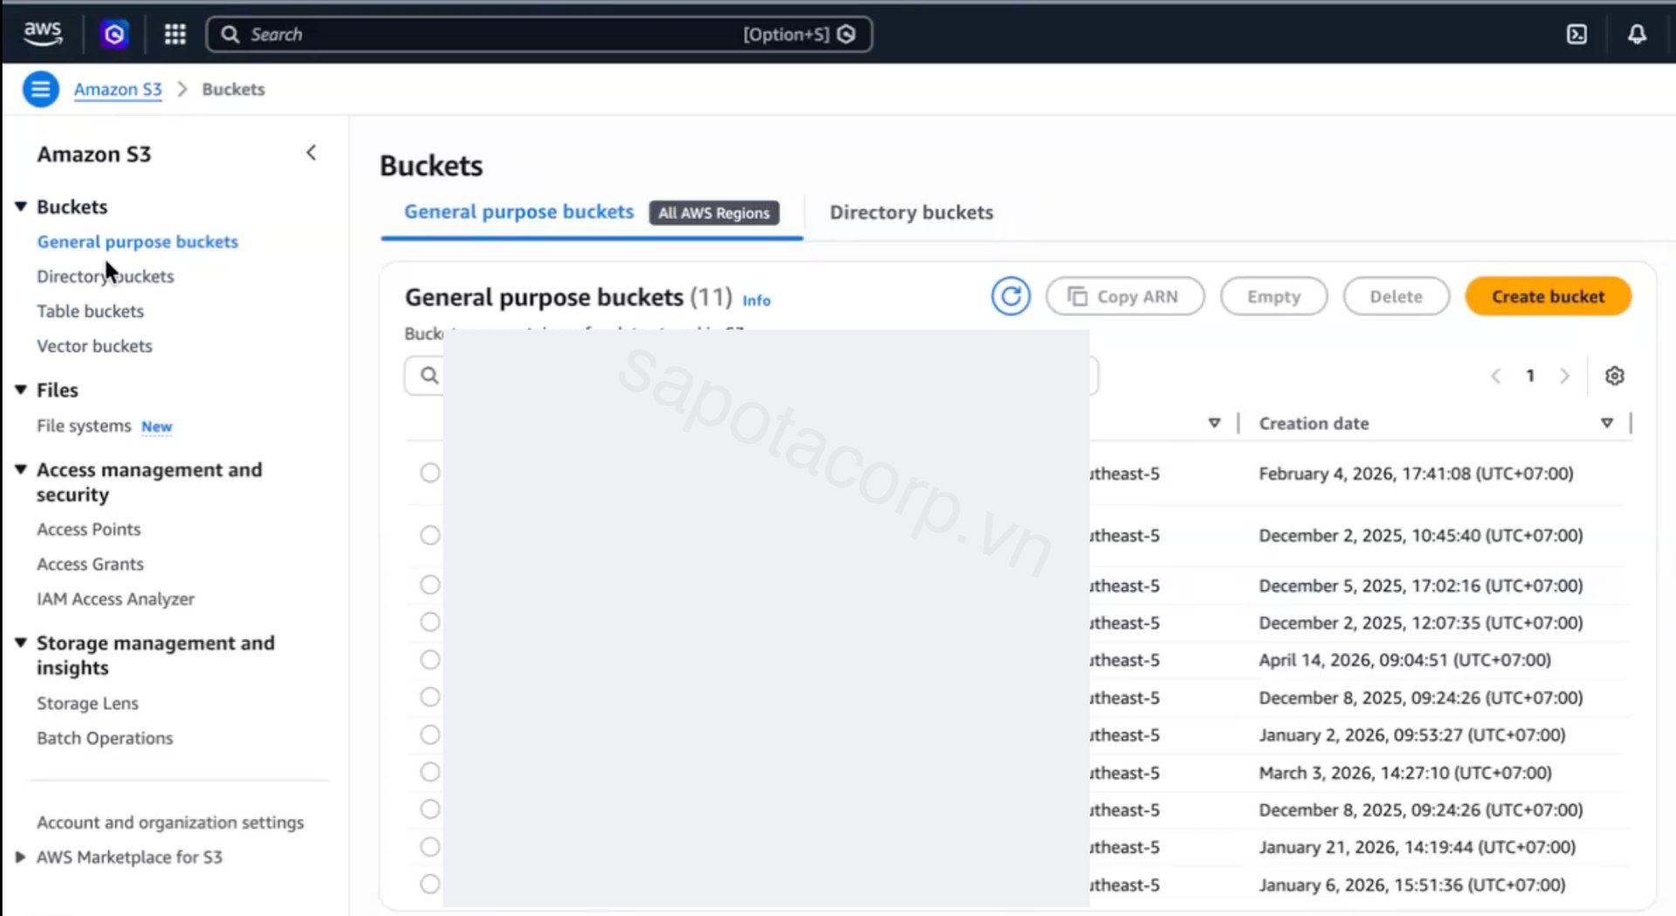Focus the top AWS Search field
The width and height of the screenshot is (1676, 916).
[539, 34]
